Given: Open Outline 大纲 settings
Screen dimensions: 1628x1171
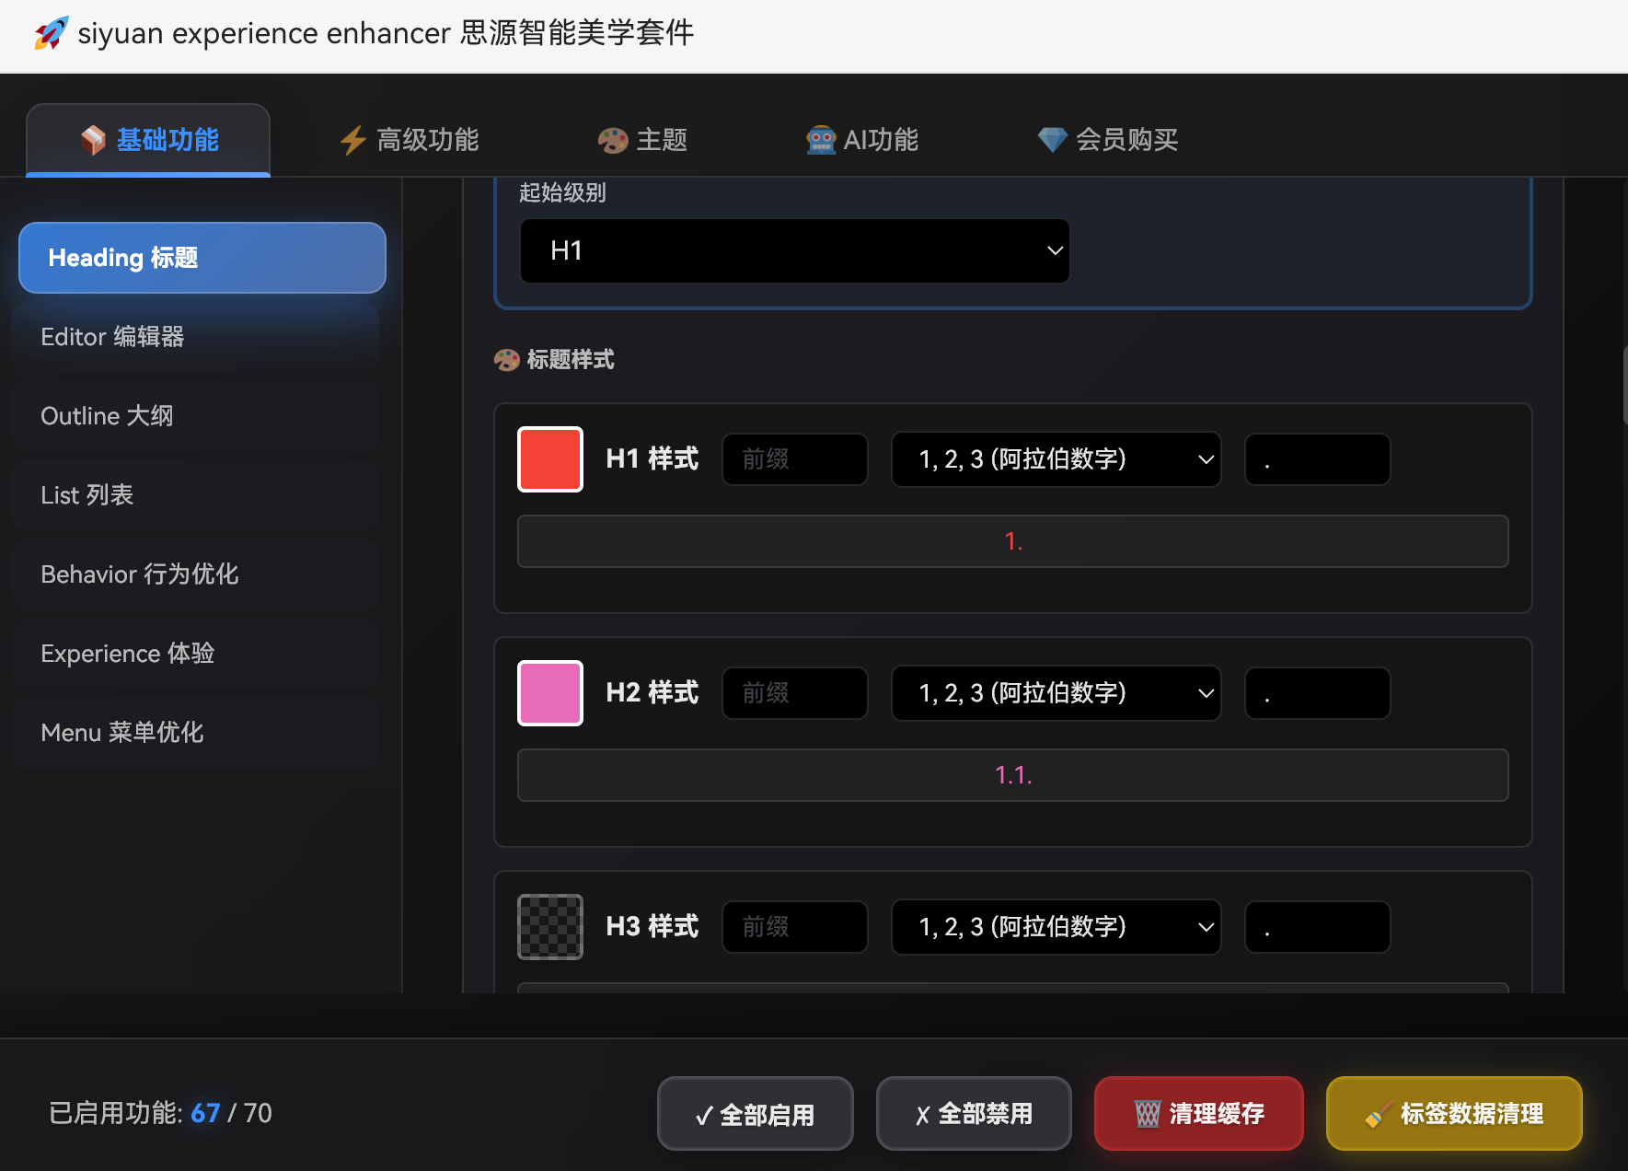Looking at the screenshot, I should [196, 416].
